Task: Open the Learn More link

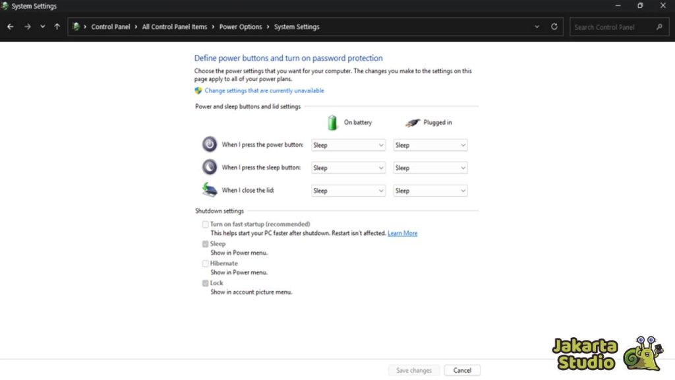Action: tap(402, 233)
